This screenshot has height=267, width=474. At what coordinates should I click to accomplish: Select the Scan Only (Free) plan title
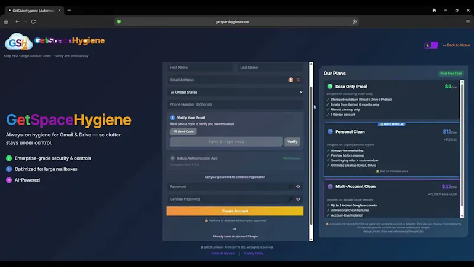(351, 87)
